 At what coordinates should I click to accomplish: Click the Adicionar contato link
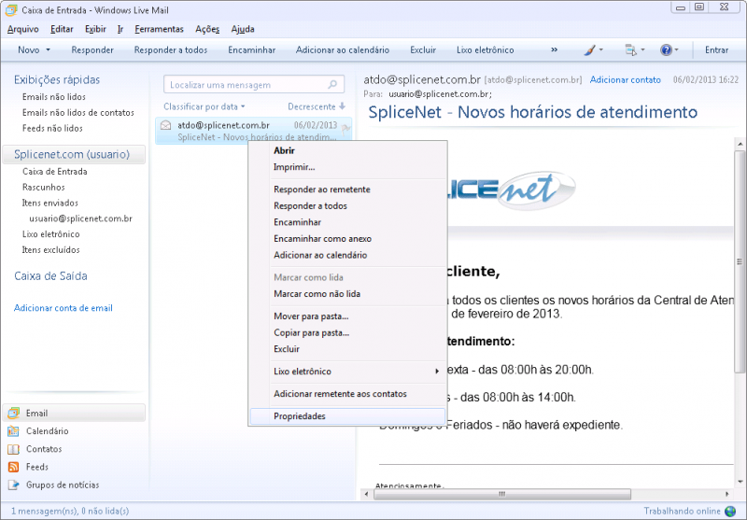click(x=625, y=80)
